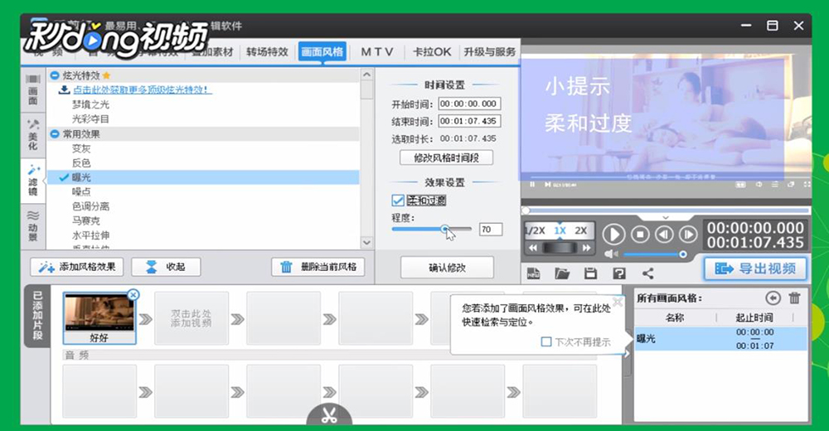The height and width of the screenshot is (431, 829).
Task: Select the 曝光 row in 所有画面风格 list
Action: 720,338
